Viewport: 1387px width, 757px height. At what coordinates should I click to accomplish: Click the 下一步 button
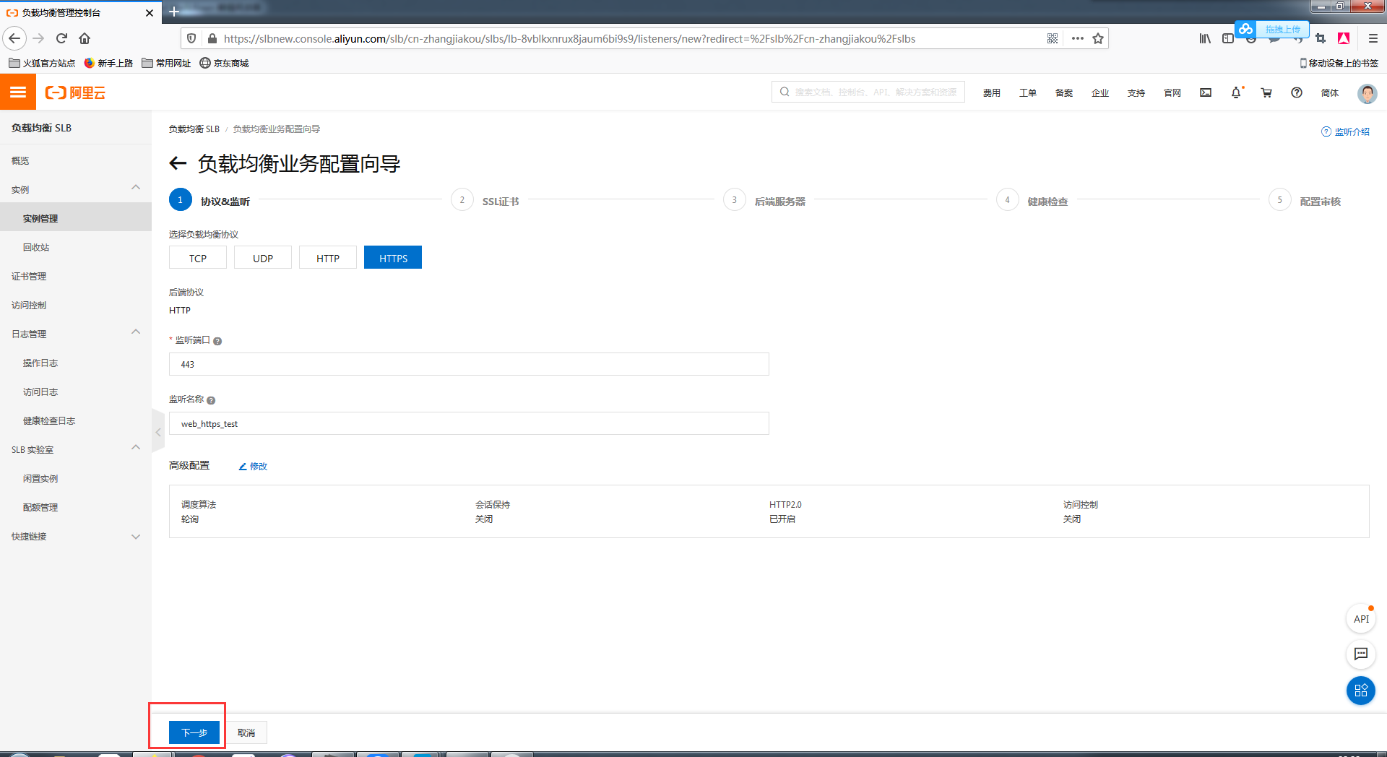click(x=193, y=732)
